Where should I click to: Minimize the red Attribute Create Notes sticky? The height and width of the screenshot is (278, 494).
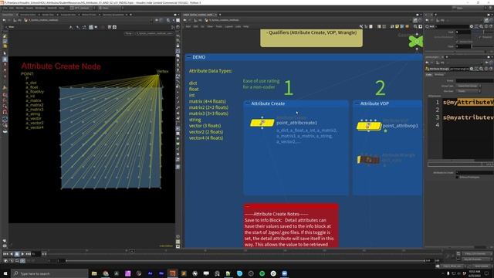coord(247,206)
